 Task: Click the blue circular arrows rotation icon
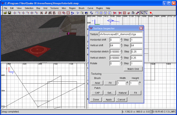92,13
